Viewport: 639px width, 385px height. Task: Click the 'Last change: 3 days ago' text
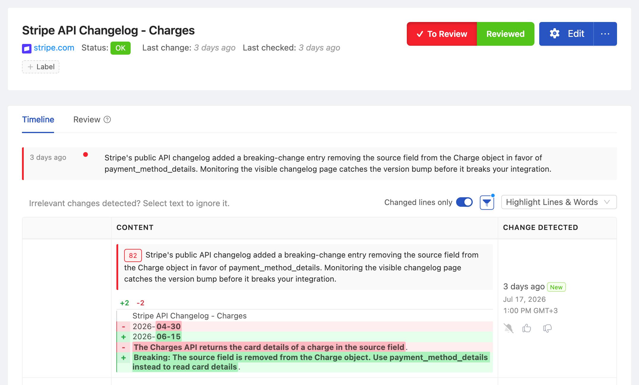click(189, 48)
